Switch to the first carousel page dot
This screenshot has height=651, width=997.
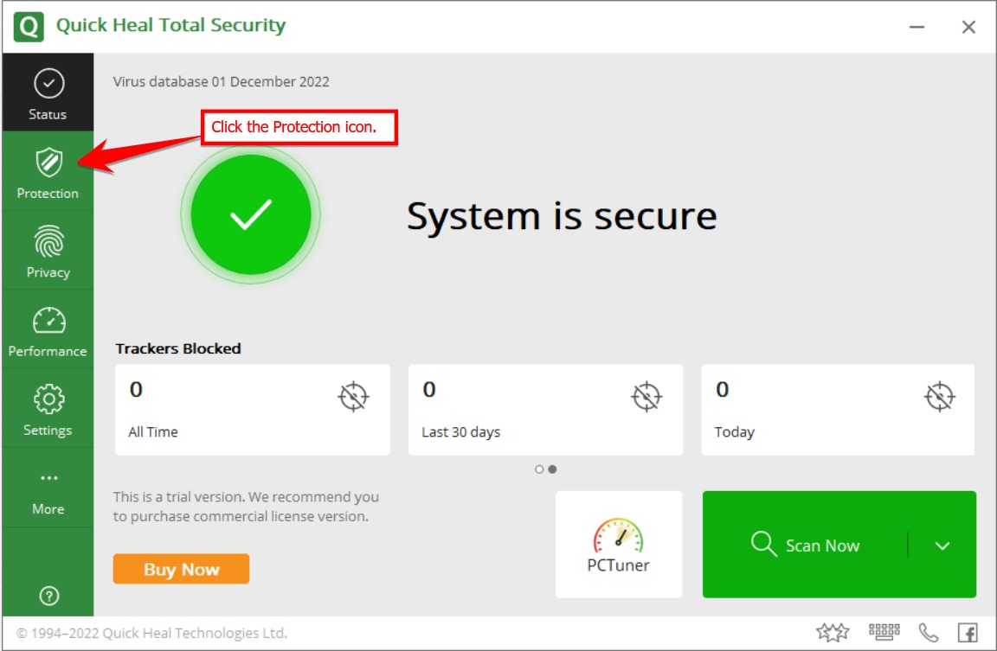(x=539, y=469)
